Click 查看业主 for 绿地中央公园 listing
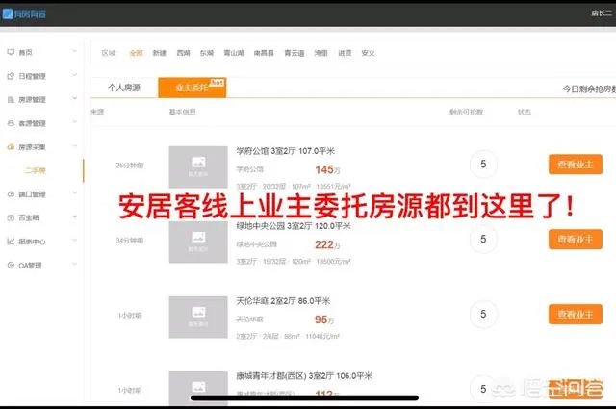This screenshot has width=616, height=409. point(576,240)
